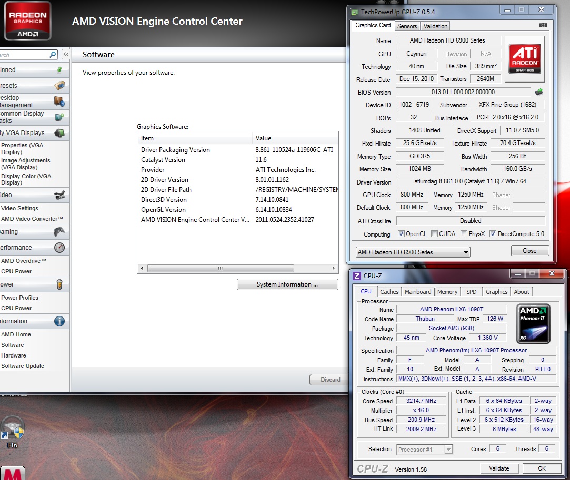Take GPU-Z screenshot with camera icon
Viewport: 570px width, 480px height.
coord(543,25)
